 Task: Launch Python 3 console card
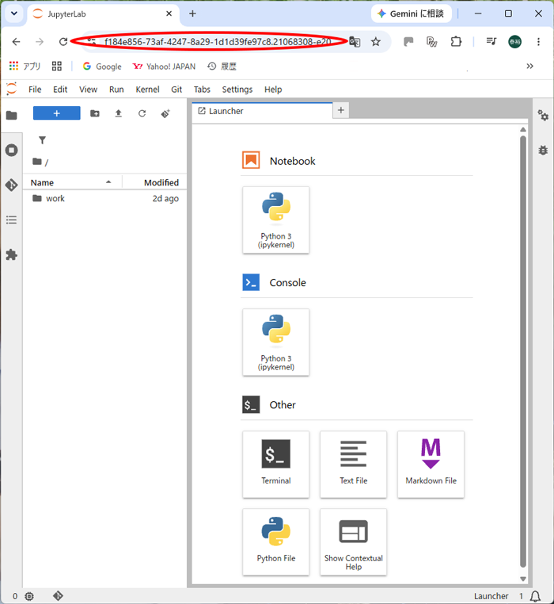point(276,342)
